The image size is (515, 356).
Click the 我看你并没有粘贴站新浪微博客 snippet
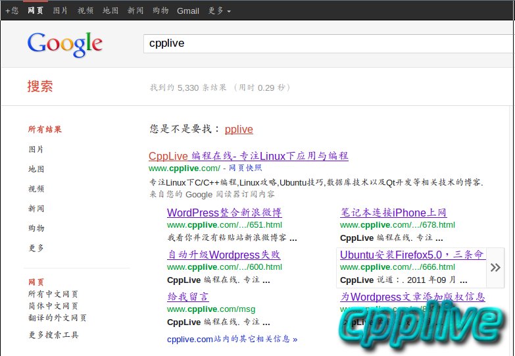click(232, 238)
